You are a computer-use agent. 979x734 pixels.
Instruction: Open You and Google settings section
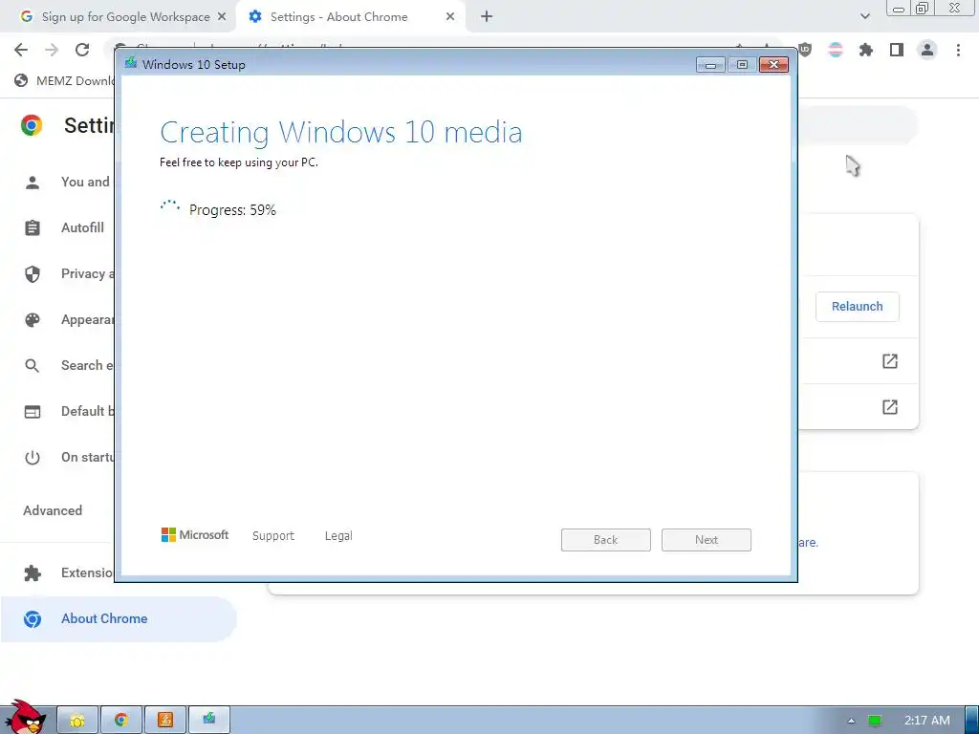[69, 182]
